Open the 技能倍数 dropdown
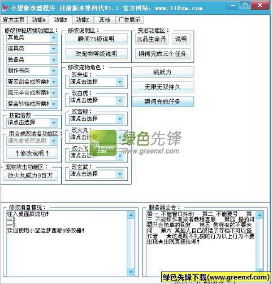The image size is (273, 284). [x=54, y=122]
